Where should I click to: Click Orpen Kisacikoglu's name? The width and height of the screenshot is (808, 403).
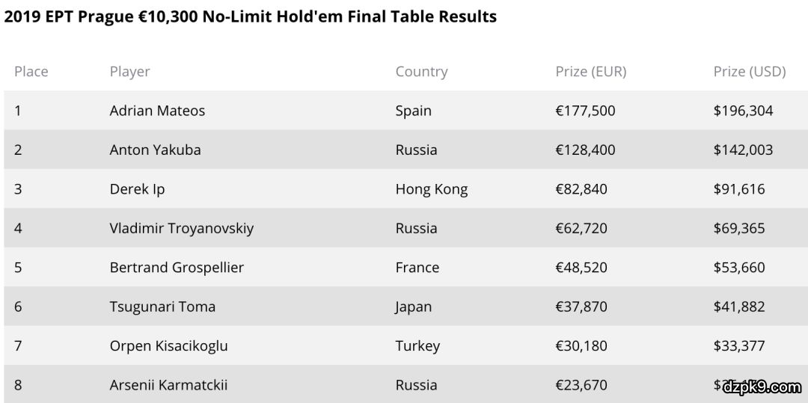168,346
